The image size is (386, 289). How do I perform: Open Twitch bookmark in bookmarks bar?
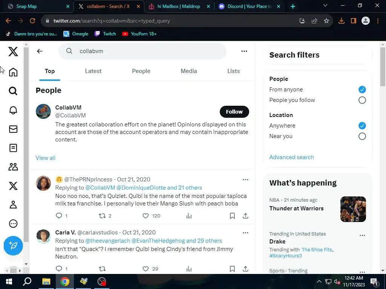106,34
